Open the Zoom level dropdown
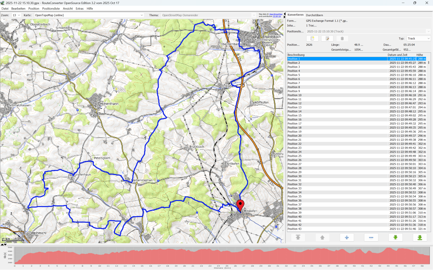 click(16, 15)
